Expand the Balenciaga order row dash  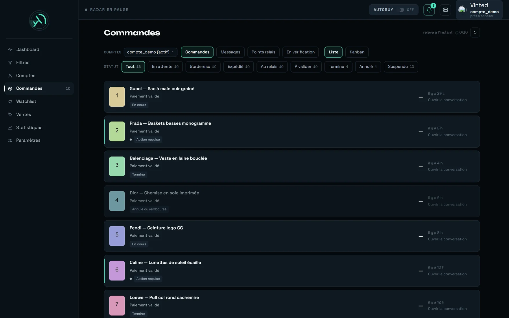(x=421, y=167)
